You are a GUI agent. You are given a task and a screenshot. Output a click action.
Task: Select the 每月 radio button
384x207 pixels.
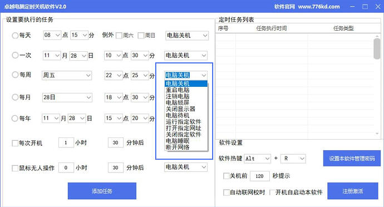[x=15, y=97]
